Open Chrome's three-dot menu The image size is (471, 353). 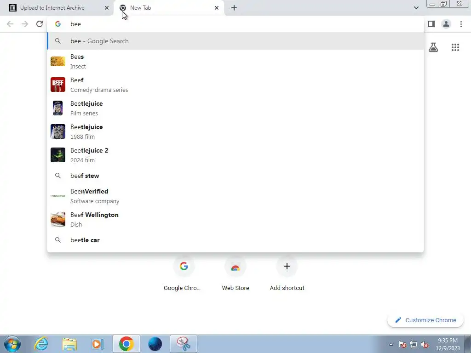click(461, 24)
